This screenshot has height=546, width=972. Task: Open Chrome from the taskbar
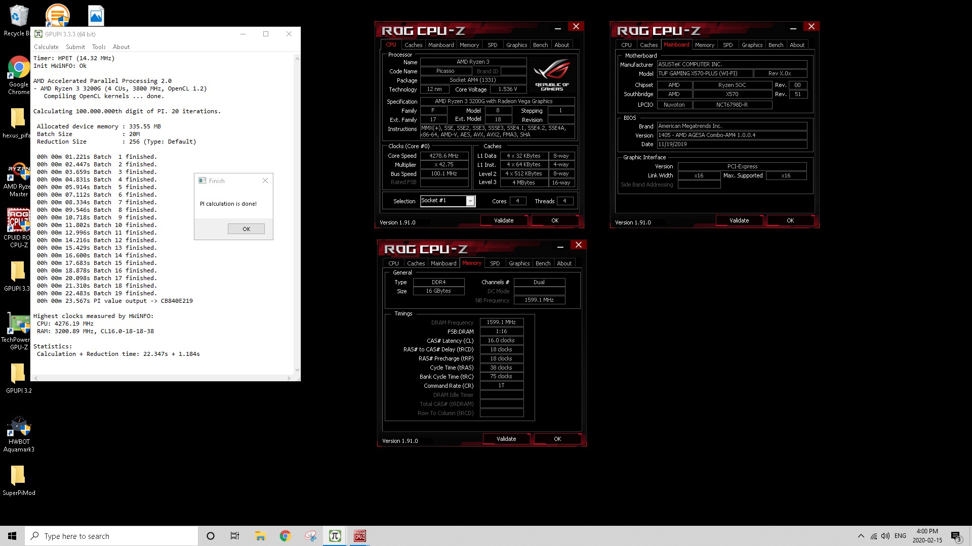285,536
